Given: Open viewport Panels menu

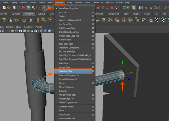Looking at the screenshot, I should tap(39, 27).
